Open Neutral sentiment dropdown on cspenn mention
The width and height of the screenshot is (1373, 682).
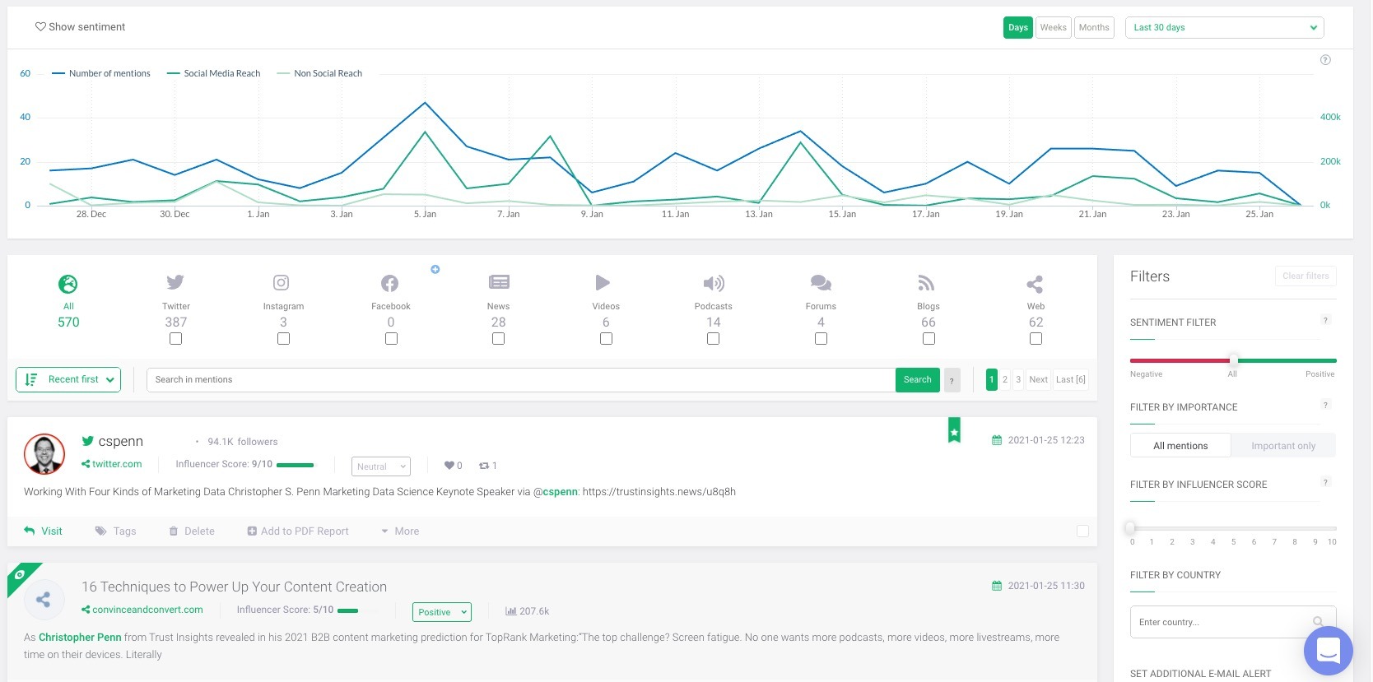coord(380,466)
